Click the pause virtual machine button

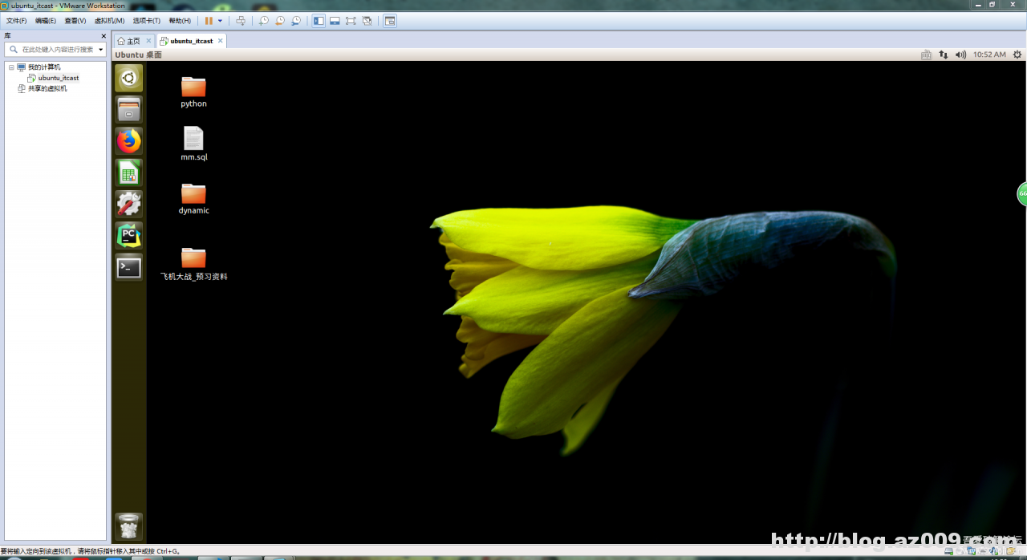(x=209, y=21)
